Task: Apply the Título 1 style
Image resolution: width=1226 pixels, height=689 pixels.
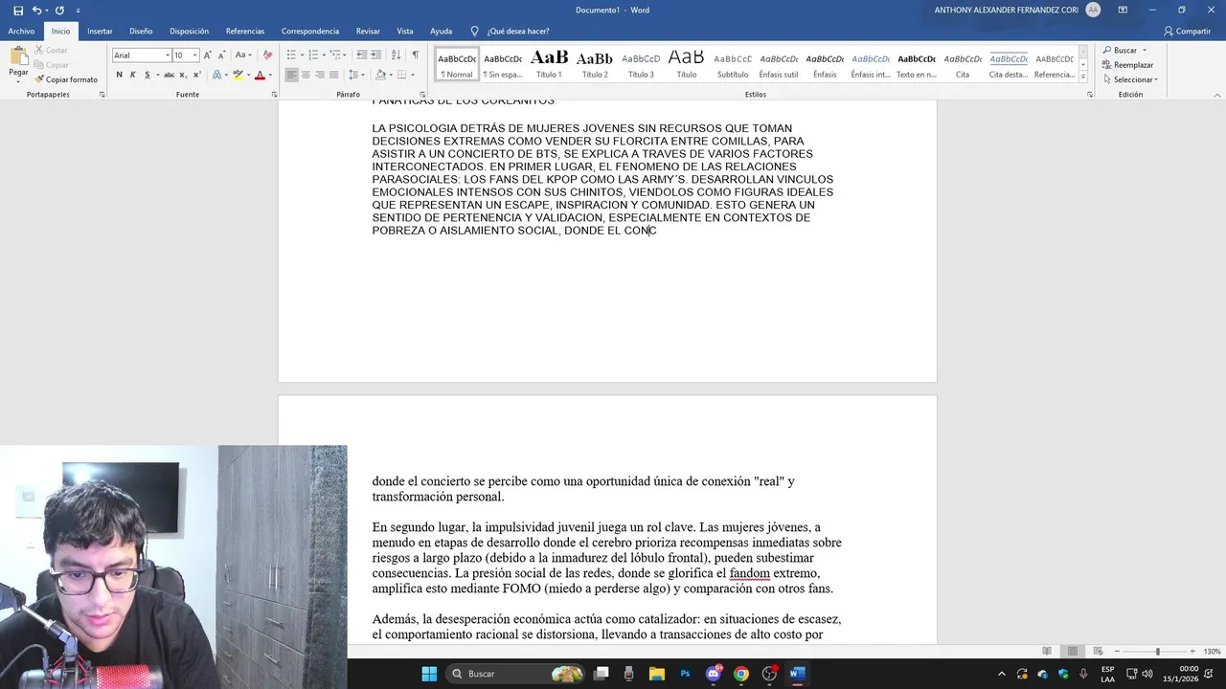Action: [x=549, y=64]
